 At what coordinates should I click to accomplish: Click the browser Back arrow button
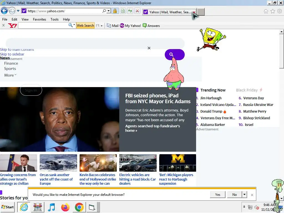click(x=4, y=11)
